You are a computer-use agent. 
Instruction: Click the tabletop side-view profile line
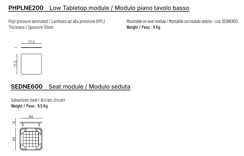[31, 48]
